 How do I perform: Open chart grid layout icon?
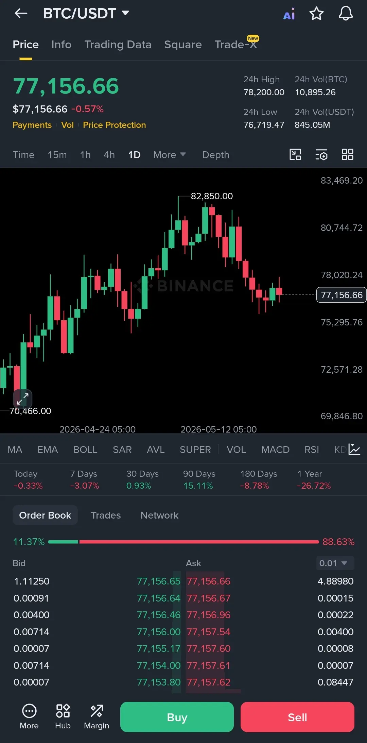coord(348,155)
